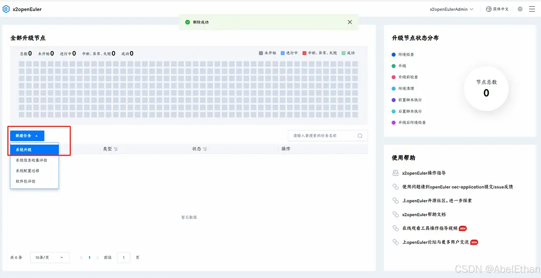Click the 未开始 gray legend swatch
The height and width of the screenshot is (278, 541).
pyautogui.click(x=261, y=53)
